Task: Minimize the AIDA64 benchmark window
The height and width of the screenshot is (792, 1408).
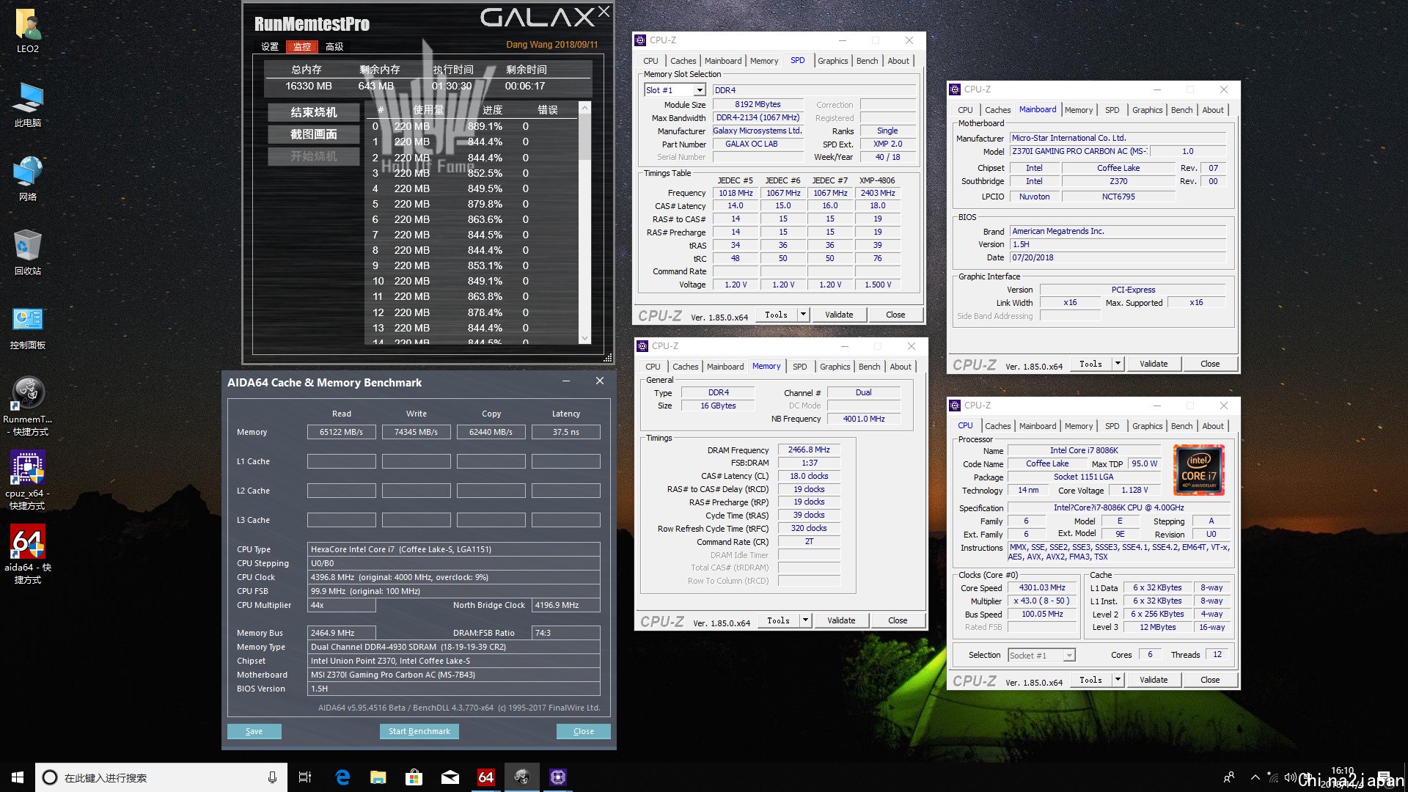Action: click(566, 381)
